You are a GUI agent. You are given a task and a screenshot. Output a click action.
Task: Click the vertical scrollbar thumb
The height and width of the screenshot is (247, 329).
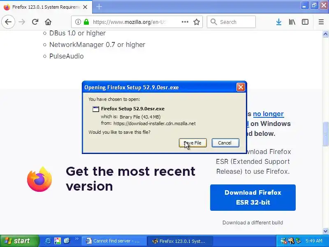(325, 133)
